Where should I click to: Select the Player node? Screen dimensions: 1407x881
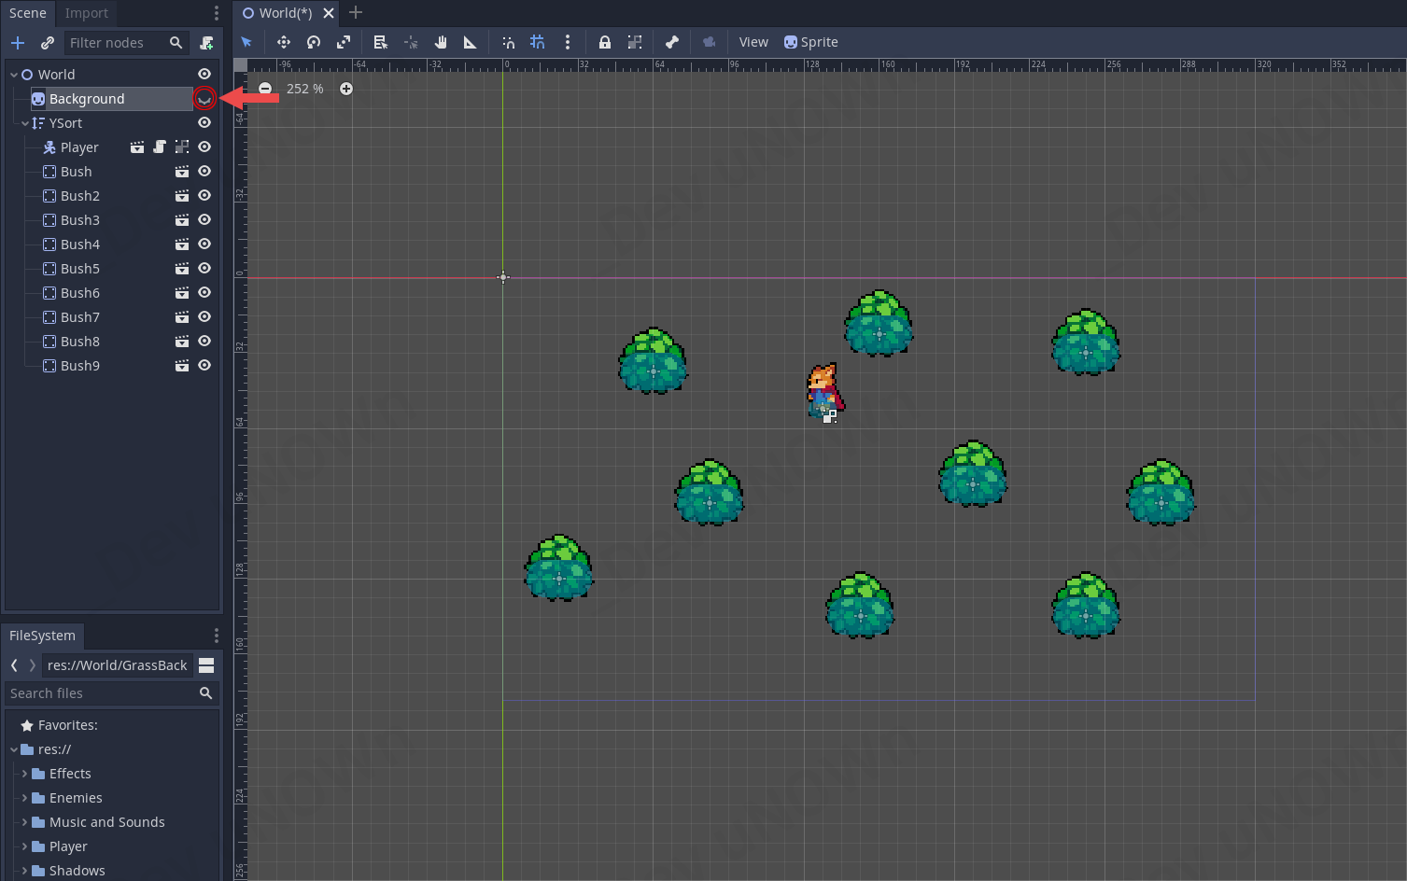(79, 147)
